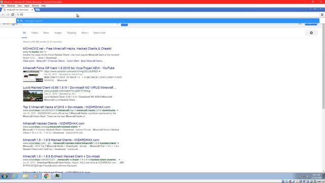Open the VirtualBox Input menu
This screenshot has width=325, height=183.
(x=27, y=6)
